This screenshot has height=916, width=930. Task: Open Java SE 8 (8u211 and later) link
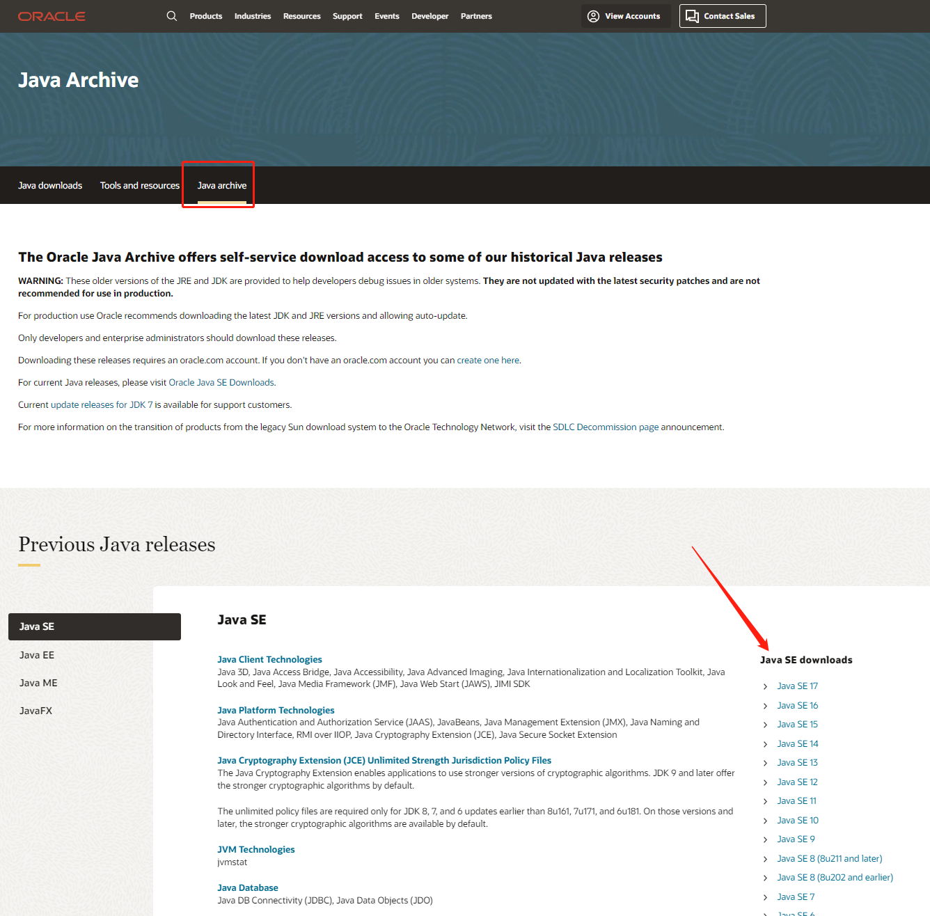(830, 858)
